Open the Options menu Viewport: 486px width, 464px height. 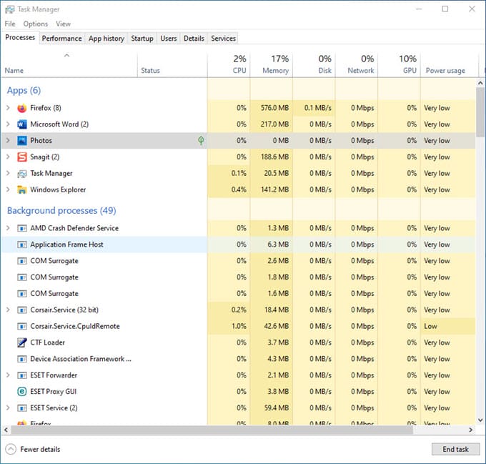pos(36,24)
